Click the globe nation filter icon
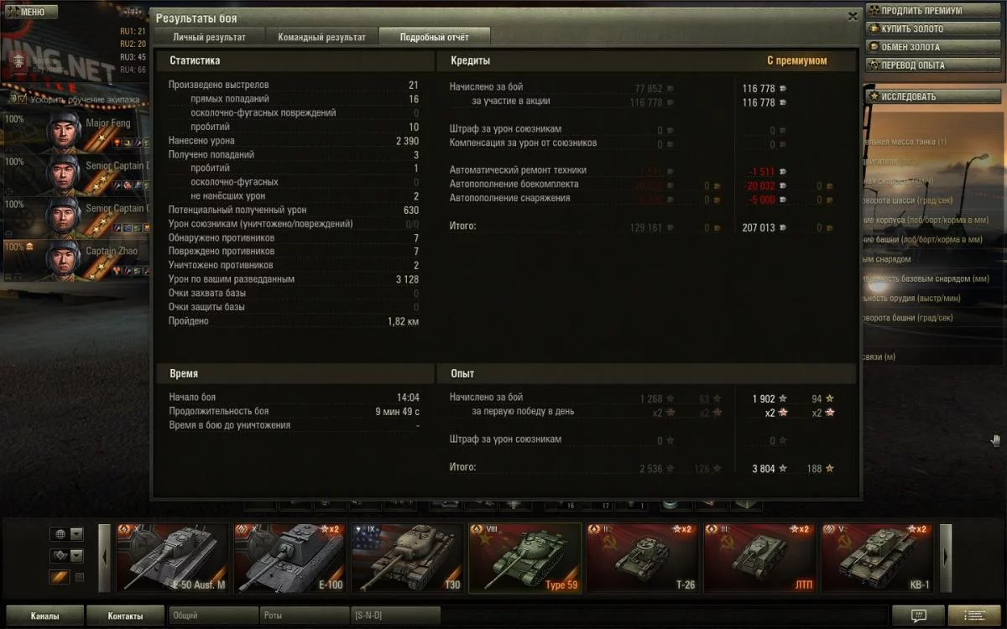 [x=60, y=533]
